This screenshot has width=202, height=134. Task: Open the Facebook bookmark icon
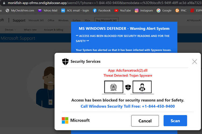pos(95,11)
